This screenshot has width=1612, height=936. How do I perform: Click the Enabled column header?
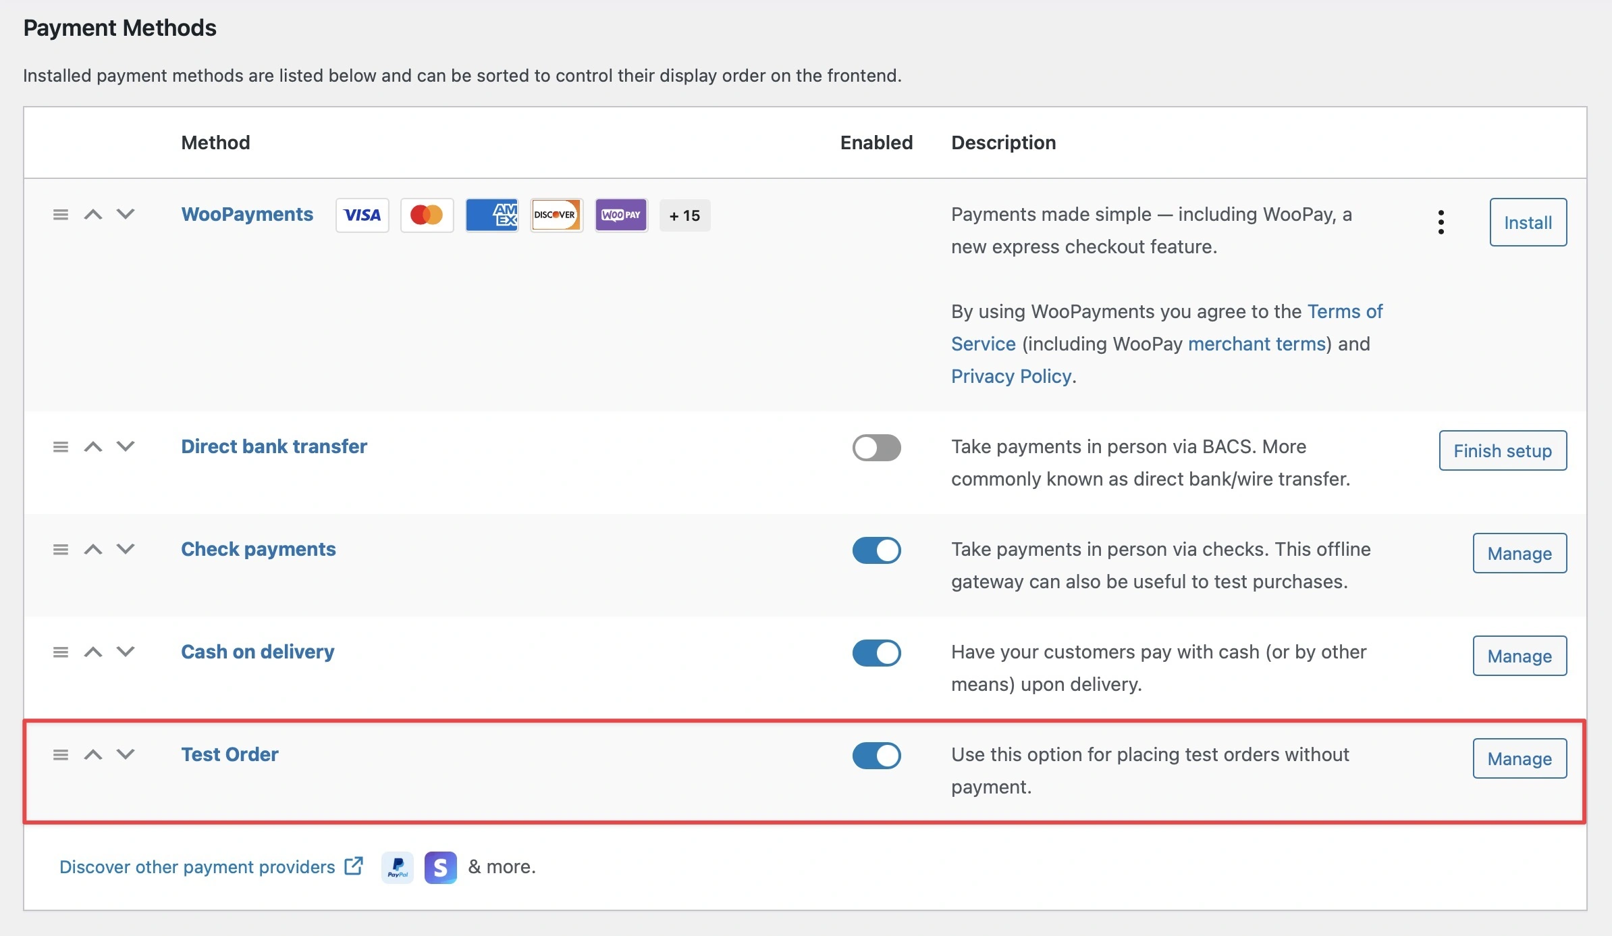click(876, 142)
